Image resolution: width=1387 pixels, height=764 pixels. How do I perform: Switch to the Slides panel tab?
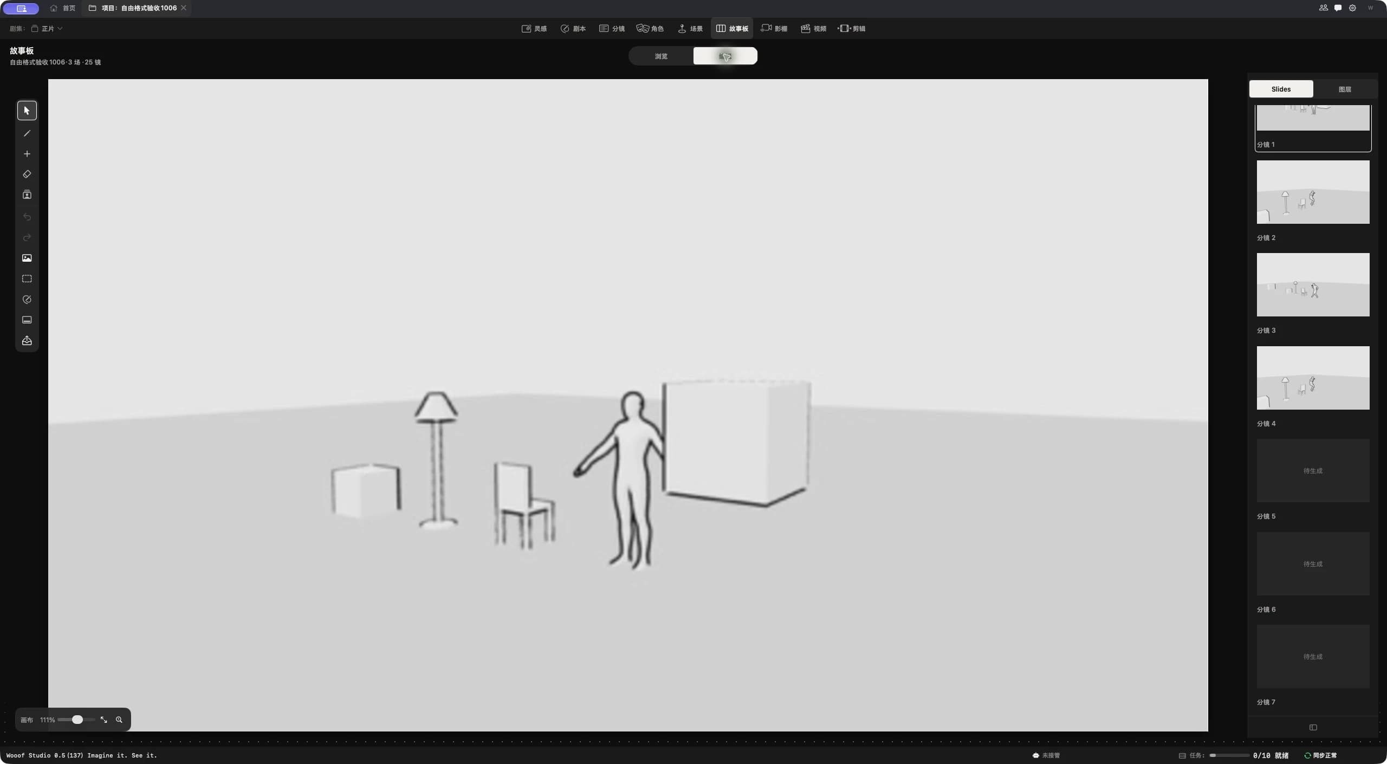1281,89
